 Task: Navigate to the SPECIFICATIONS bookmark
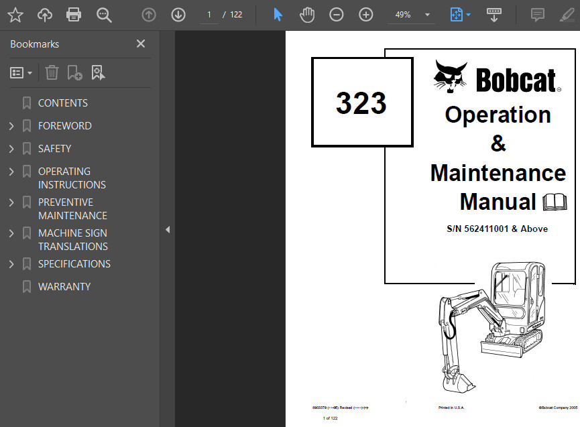(74, 263)
